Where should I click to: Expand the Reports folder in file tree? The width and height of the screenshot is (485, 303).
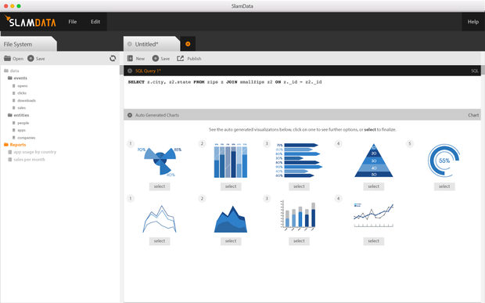click(x=6, y=145)
